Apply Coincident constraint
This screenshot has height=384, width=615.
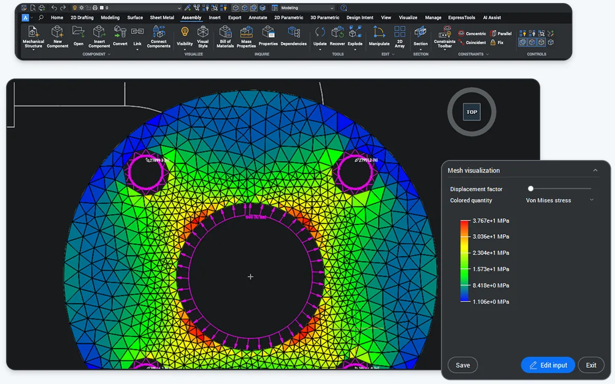(472, 42)
